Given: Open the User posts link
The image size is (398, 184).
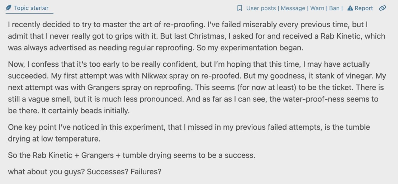Looking at the screenshot, I should point(261,8).
